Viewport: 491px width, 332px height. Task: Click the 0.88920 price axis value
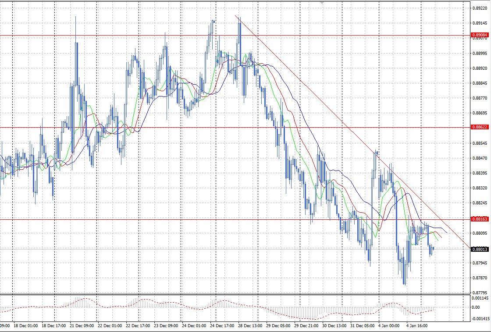(x=480, y=68)
